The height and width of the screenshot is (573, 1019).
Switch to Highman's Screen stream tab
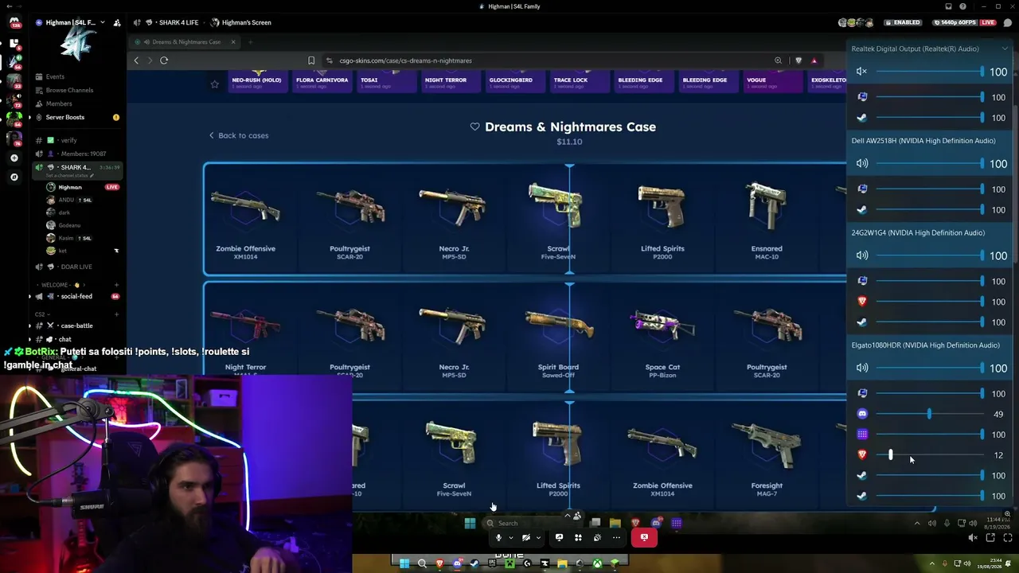pyautogui.click(x=240, y=22)
